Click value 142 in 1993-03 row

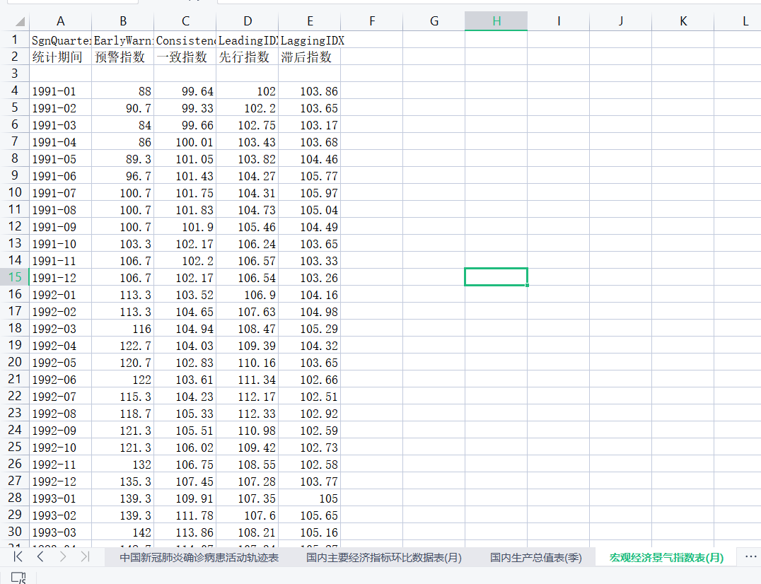123,532
